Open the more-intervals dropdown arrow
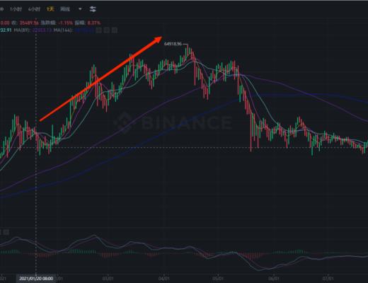 pyautogui.click(x=80, y=9)
